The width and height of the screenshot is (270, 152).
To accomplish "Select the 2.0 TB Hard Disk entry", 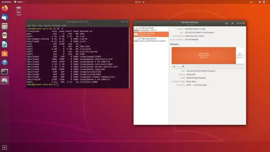I will [x=151, y=29].
